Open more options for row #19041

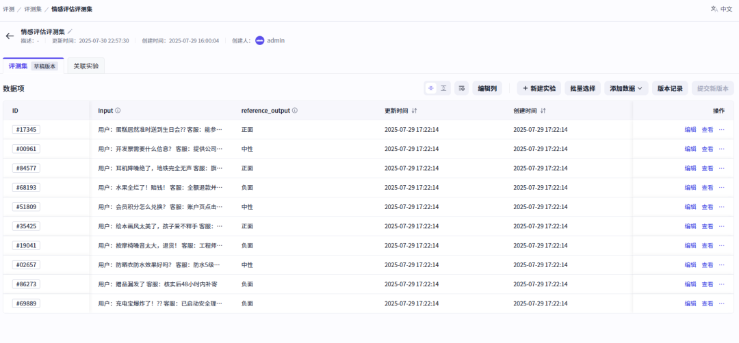(722, 245)
